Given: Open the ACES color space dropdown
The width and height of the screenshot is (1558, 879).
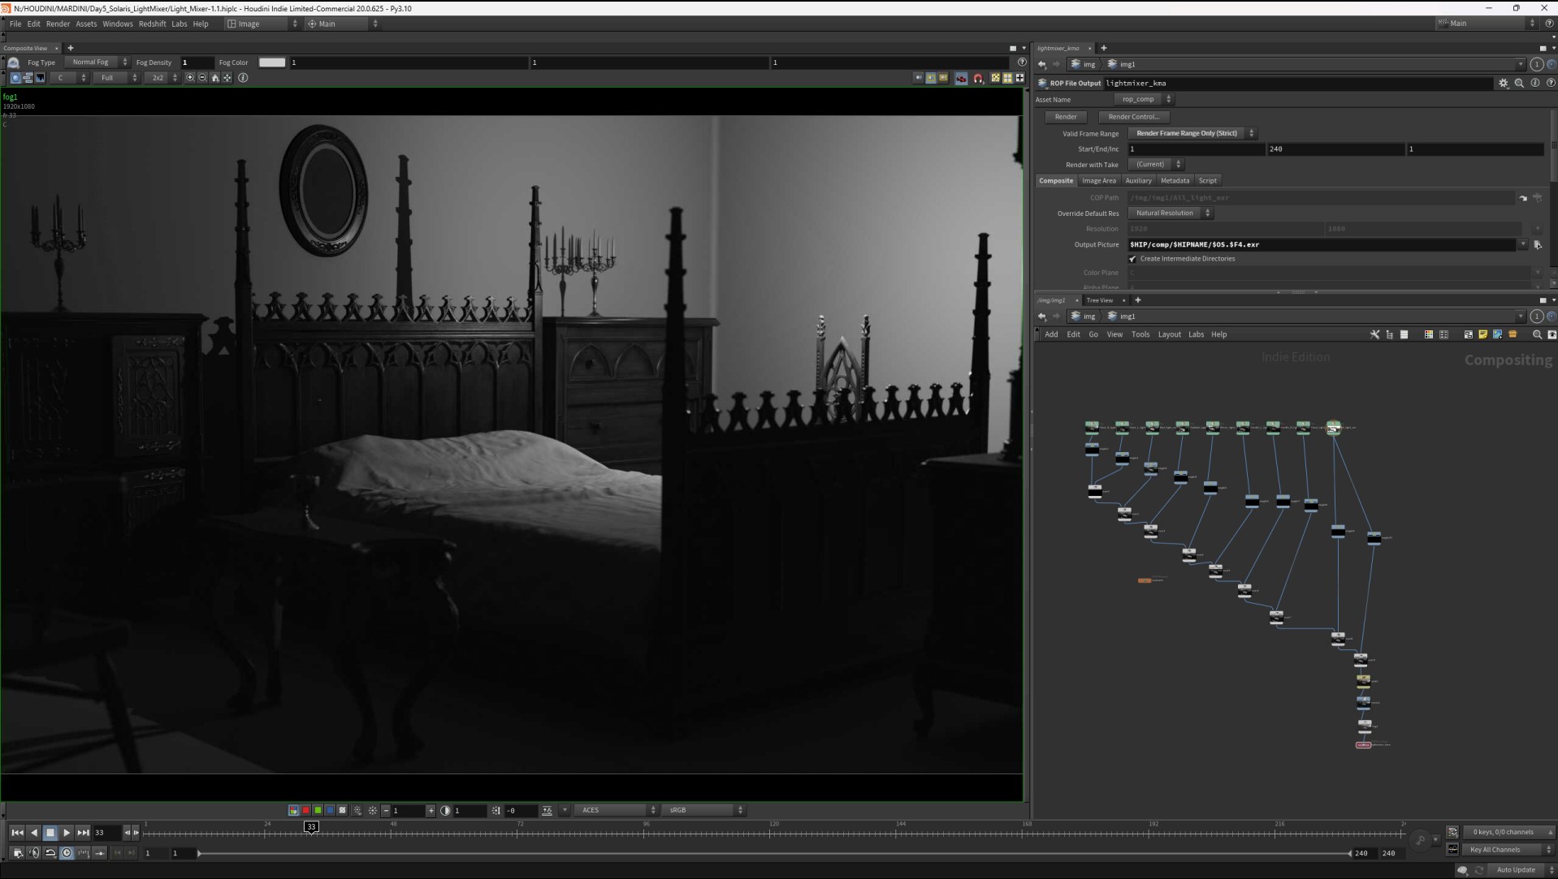Looking at the screenshot, I should 616,811.
